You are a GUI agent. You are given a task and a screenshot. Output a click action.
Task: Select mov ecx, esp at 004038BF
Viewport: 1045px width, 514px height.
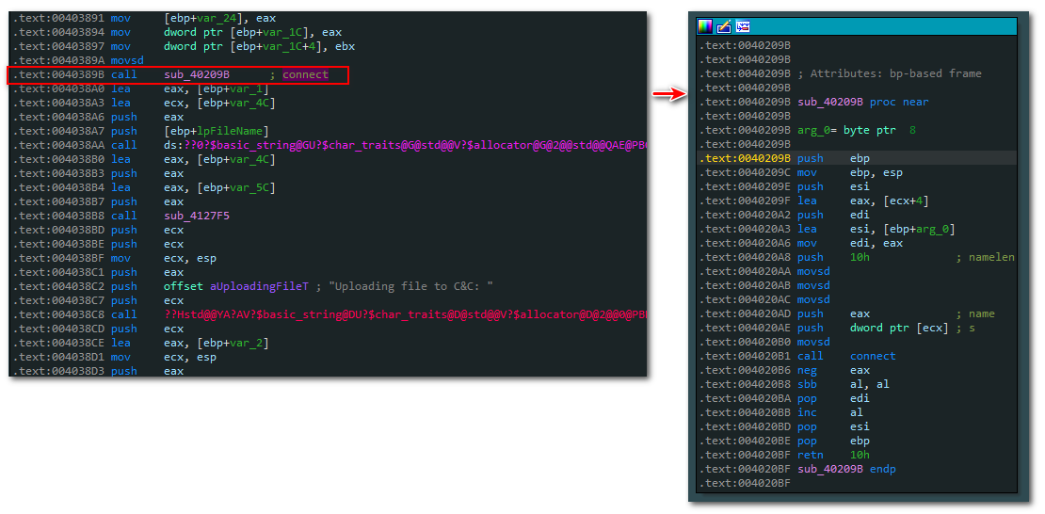(x=115, y=258)
